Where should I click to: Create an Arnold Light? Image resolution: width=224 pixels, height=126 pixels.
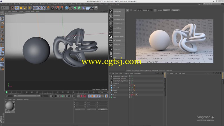pos(117,11)
